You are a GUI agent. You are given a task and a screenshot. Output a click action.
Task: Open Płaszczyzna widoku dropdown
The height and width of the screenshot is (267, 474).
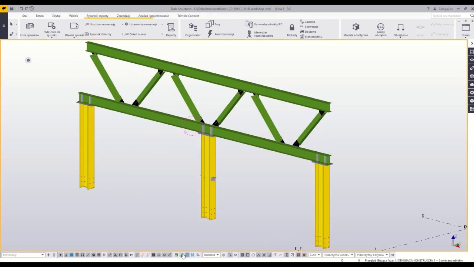tap(338, 255)
